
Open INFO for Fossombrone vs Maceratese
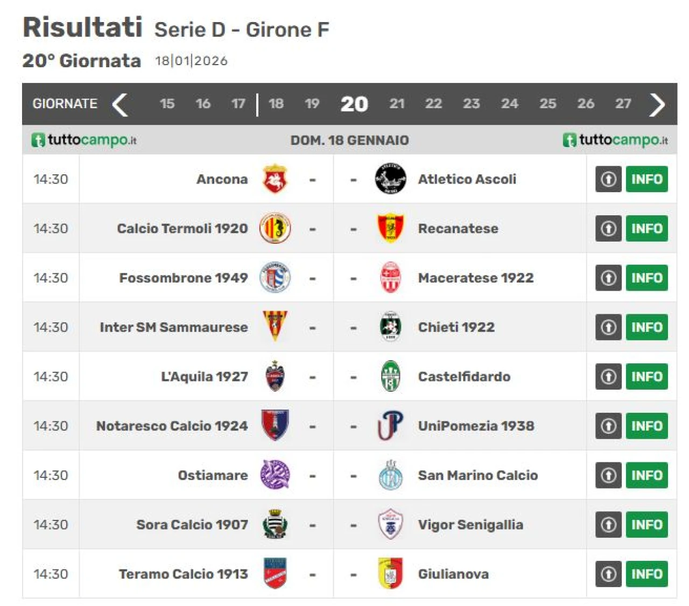click(x=646, y=278)
